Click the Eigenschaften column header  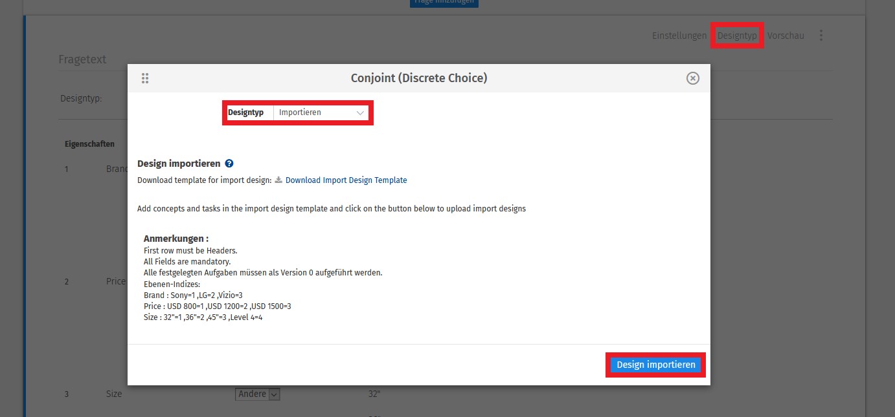pyautogui.click(x=89, y=144)
